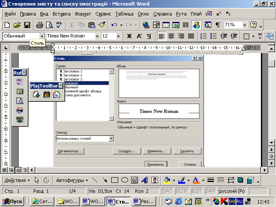Select the Rectangle drawing tool
This screenshot has width=276, height=207.
click(x=115, y=180)
